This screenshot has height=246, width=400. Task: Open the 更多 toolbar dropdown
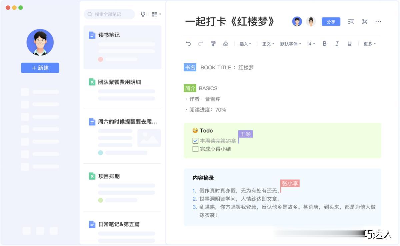click(x=369, y=44)
